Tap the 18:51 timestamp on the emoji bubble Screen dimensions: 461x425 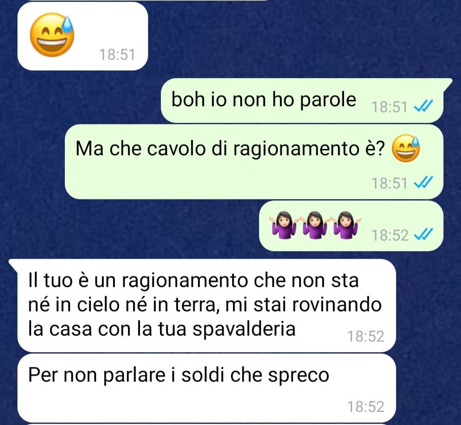tap(117, 54)
